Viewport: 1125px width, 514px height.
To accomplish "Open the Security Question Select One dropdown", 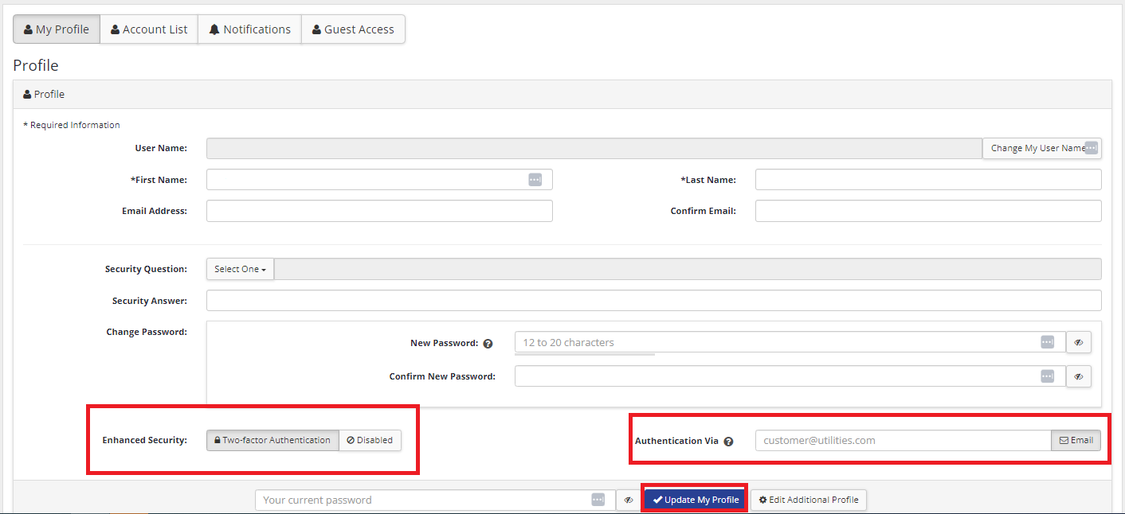I will coord(240,269).
